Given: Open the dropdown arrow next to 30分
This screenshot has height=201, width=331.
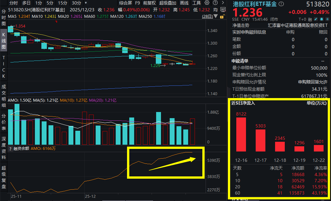Looking at the screenshot, I should pyautogui.click(x=85, y=3).
